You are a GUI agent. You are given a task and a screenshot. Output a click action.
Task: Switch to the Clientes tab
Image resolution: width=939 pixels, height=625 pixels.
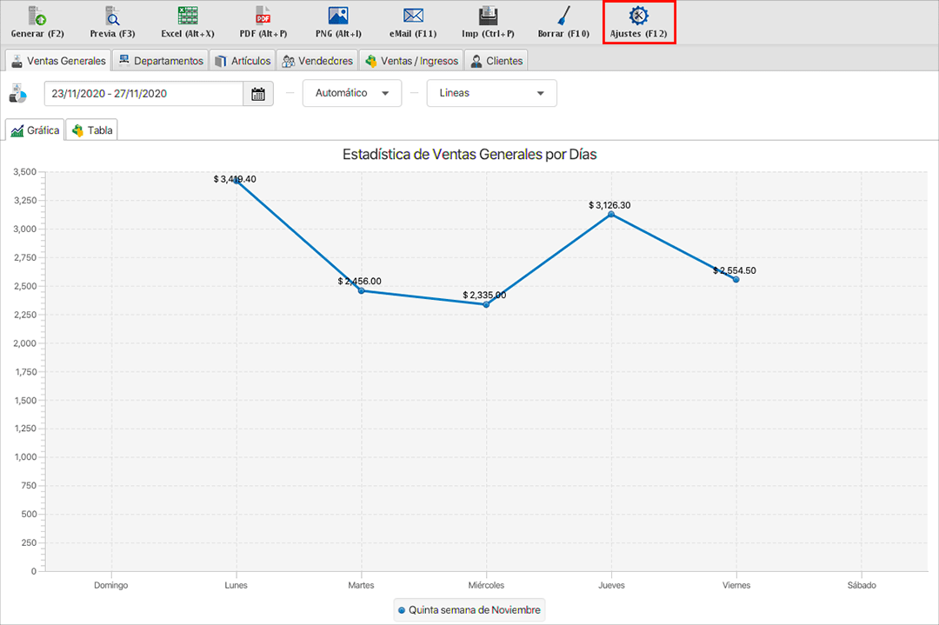tap(496, 61)
